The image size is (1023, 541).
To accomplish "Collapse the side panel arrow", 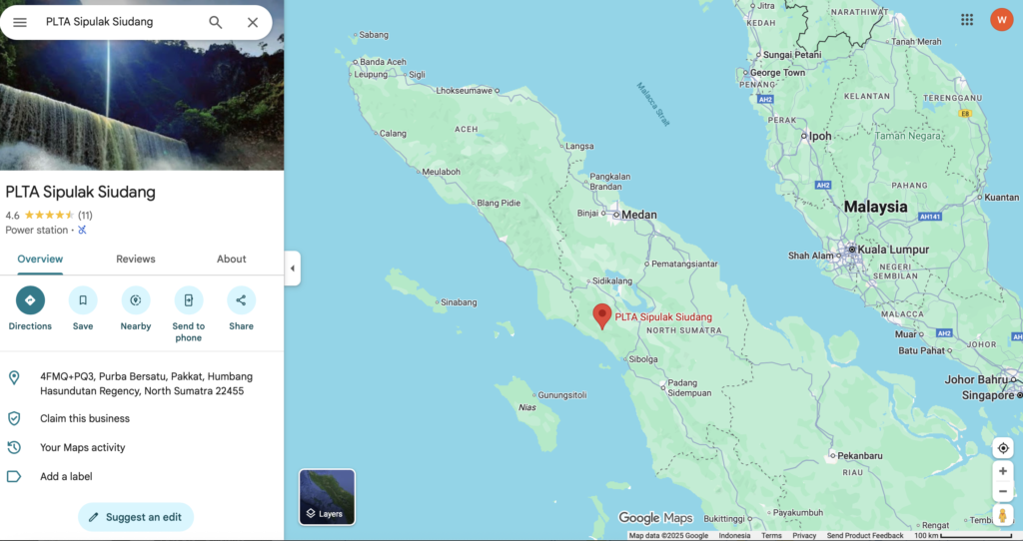I will point(292,269).
